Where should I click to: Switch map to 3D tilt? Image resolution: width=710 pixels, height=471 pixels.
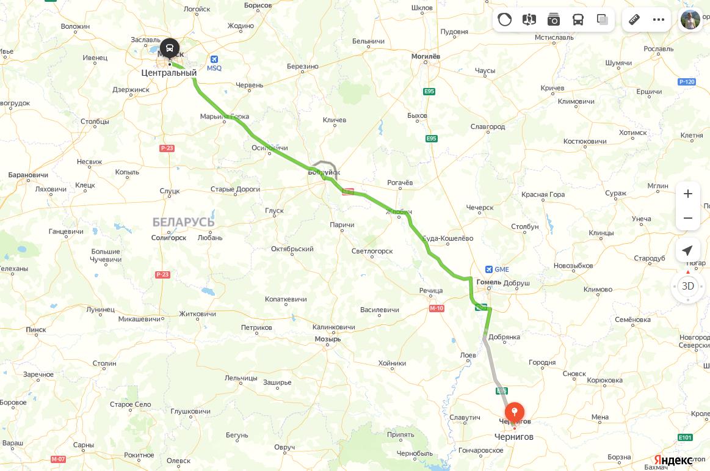click(688, 286)
